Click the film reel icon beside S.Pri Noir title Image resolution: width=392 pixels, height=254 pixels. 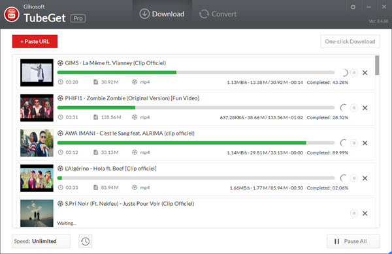60,203
